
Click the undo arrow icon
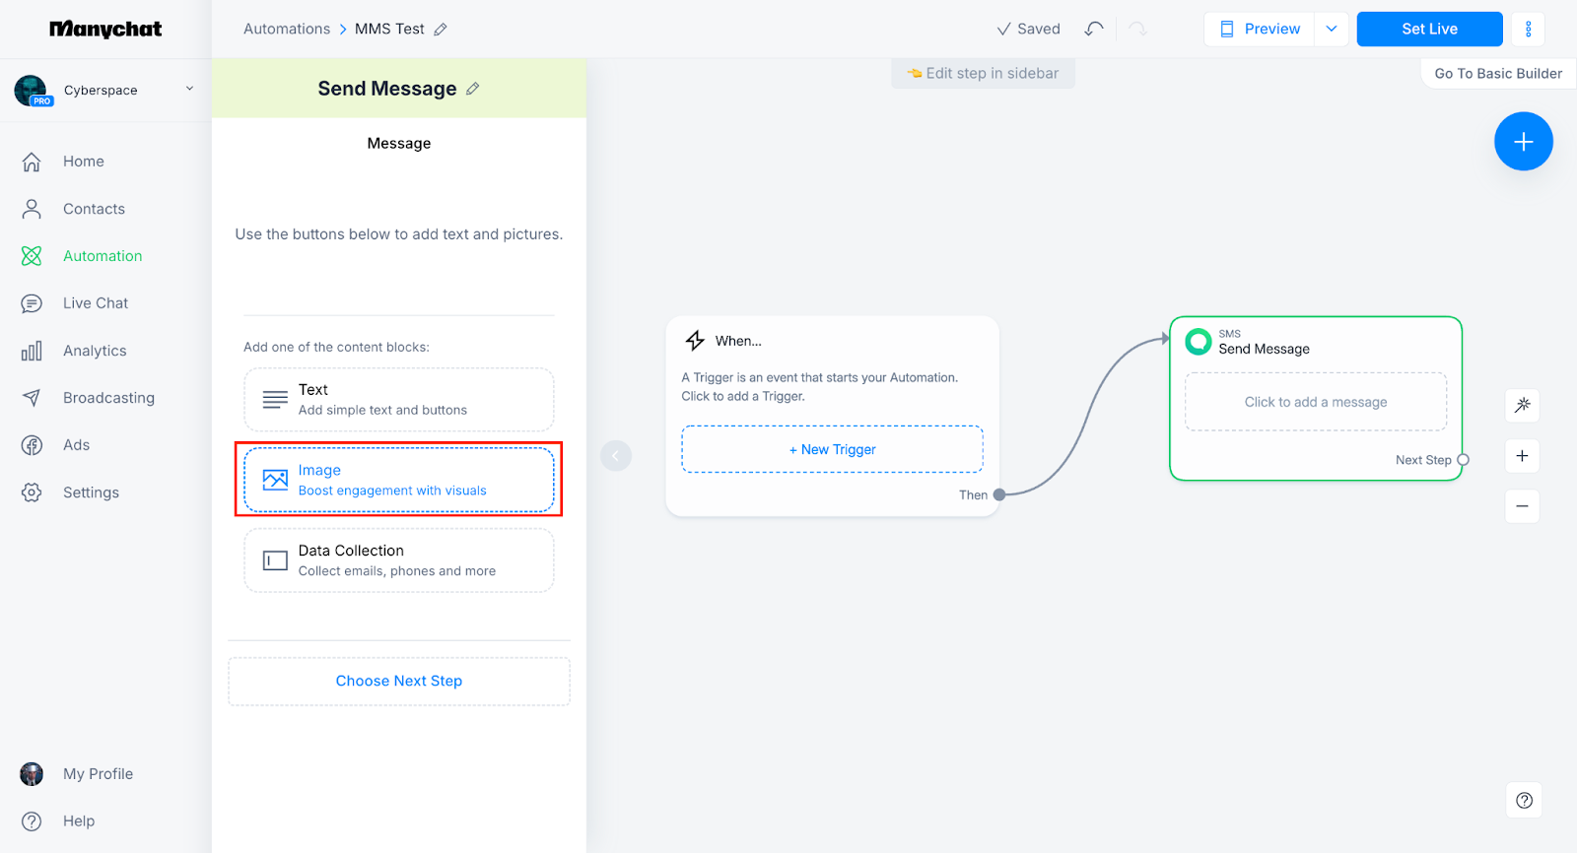1093,29
